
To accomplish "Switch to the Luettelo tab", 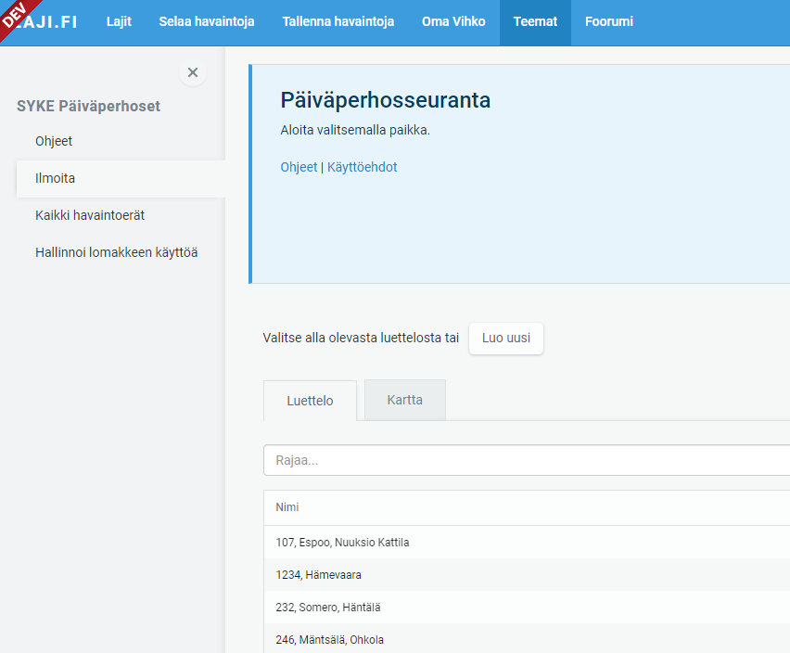I will tap(310, 401).
